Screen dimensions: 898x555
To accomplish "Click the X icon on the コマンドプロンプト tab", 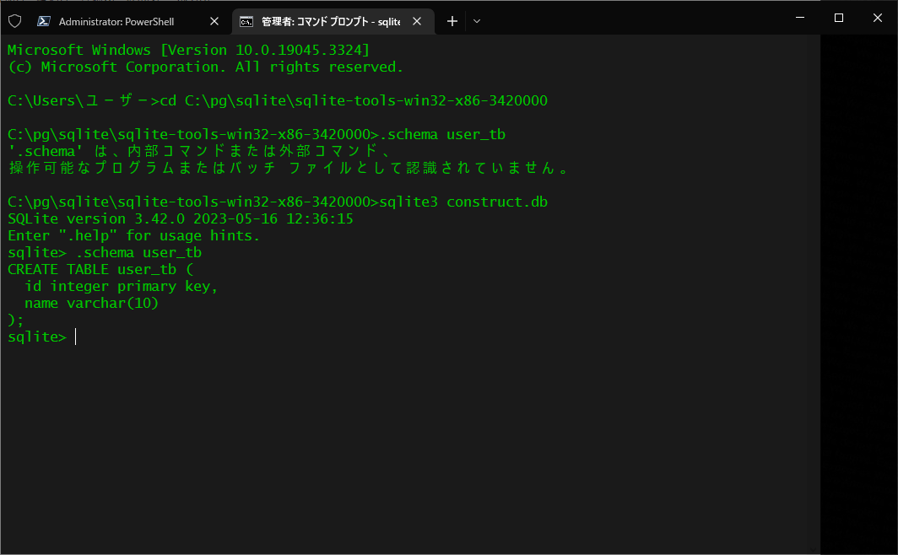I will (416, 20).
